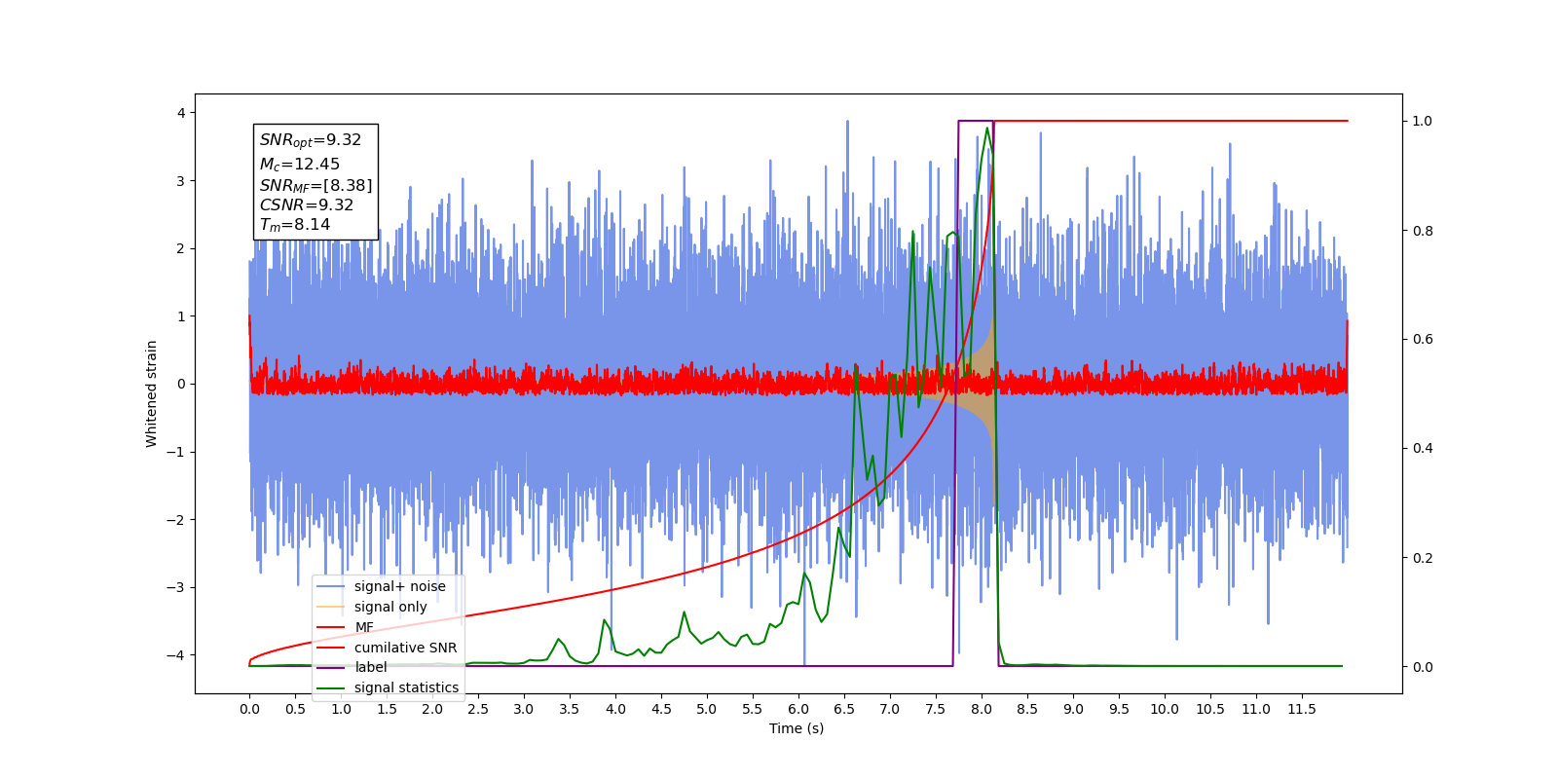1558x779 pixels.
Task: Click the right y-axis tick label 0.0
Action: (1423, 667)
